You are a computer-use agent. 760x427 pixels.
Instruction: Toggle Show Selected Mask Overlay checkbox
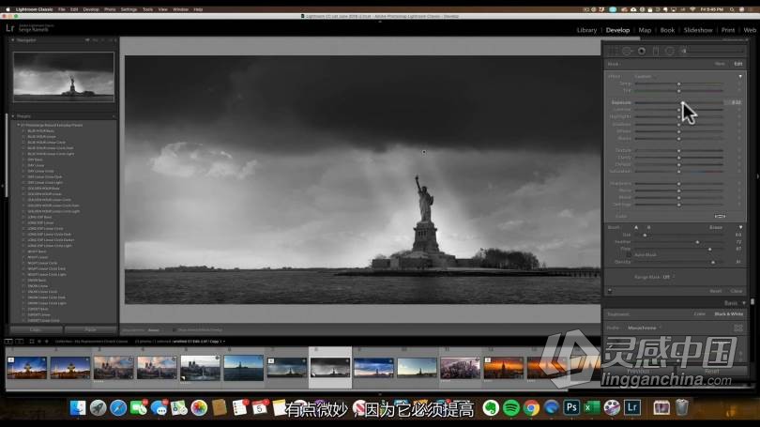coord(175,329)
